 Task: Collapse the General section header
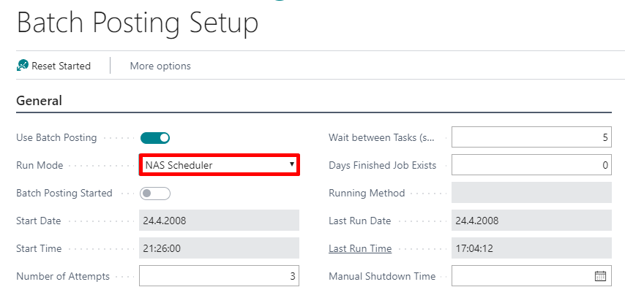coord(39,101)
